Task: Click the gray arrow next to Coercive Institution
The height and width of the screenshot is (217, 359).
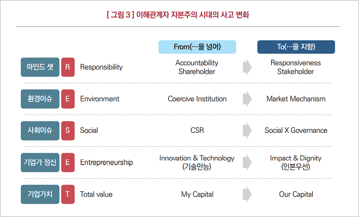Action: 247,99
